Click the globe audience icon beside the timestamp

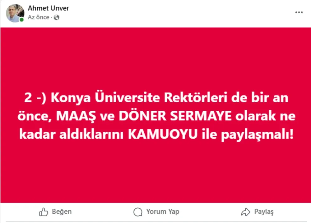[x=56, y=18]
